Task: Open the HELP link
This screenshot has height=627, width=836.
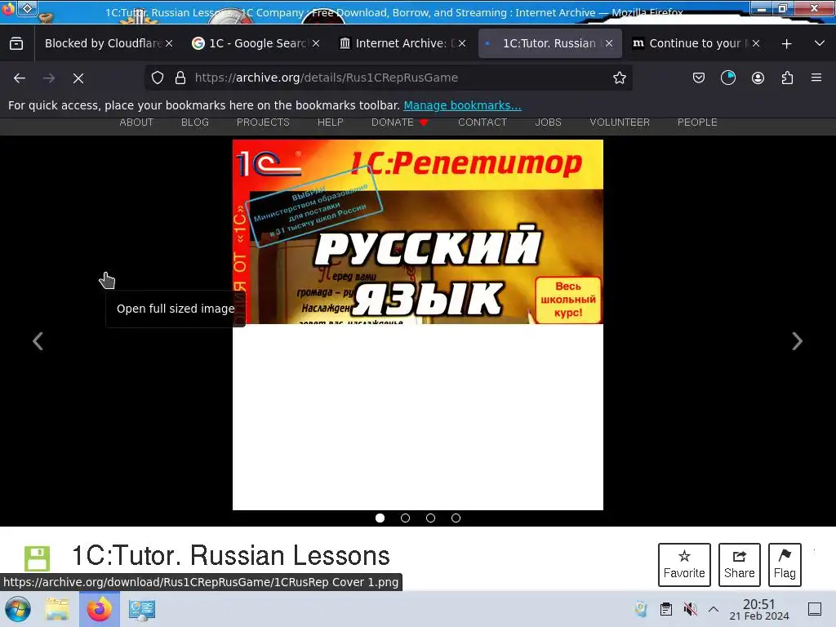Action: coord(331,122)
